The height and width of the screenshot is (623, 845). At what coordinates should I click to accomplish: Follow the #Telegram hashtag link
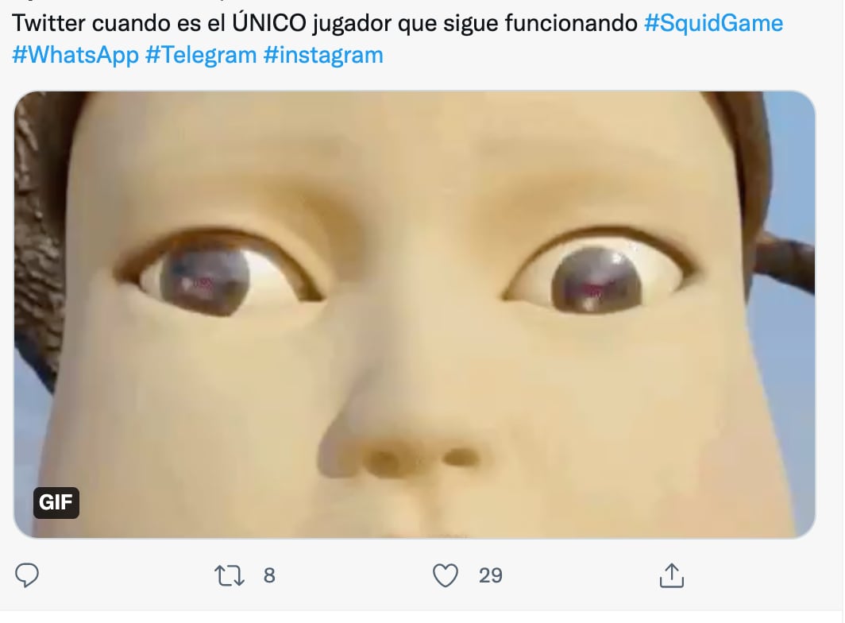[201, 55]
